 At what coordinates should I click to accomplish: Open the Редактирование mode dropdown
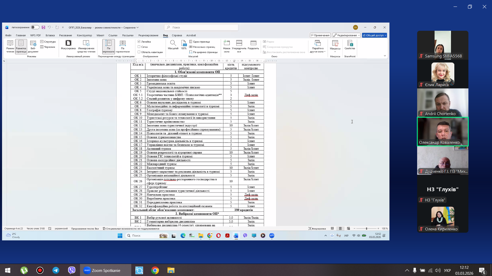click(x=346, y=35)
